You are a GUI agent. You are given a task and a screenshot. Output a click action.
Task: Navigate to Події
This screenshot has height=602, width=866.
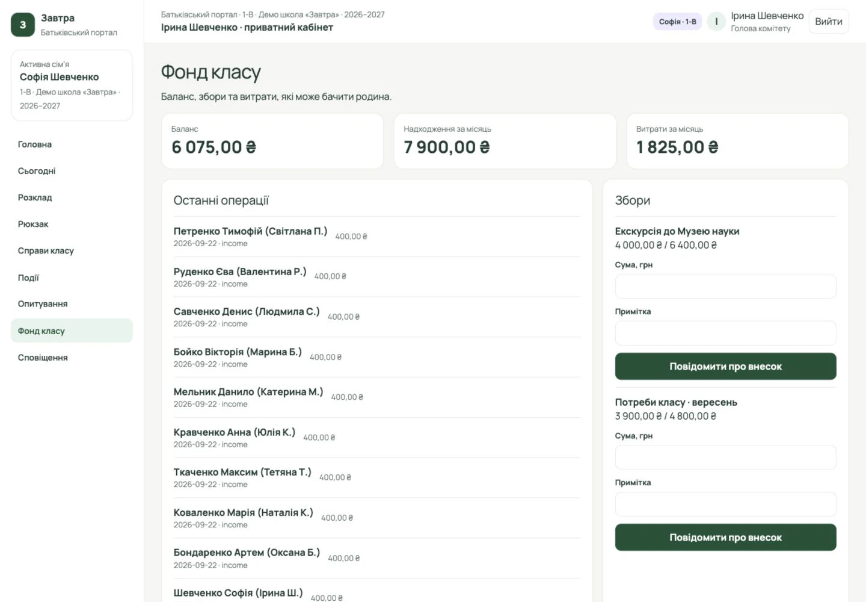72,278
